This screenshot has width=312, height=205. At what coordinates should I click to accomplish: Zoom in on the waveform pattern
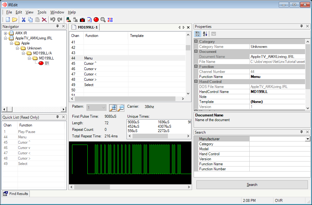(x=113, y=108)
